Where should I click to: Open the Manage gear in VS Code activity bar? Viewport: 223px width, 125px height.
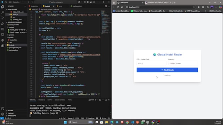3,114
